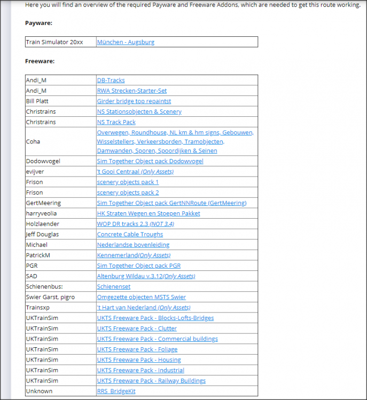The image size is (367, 400).
Task: Open NS Stationsobjecten & Scenery link
Action: 139,111
